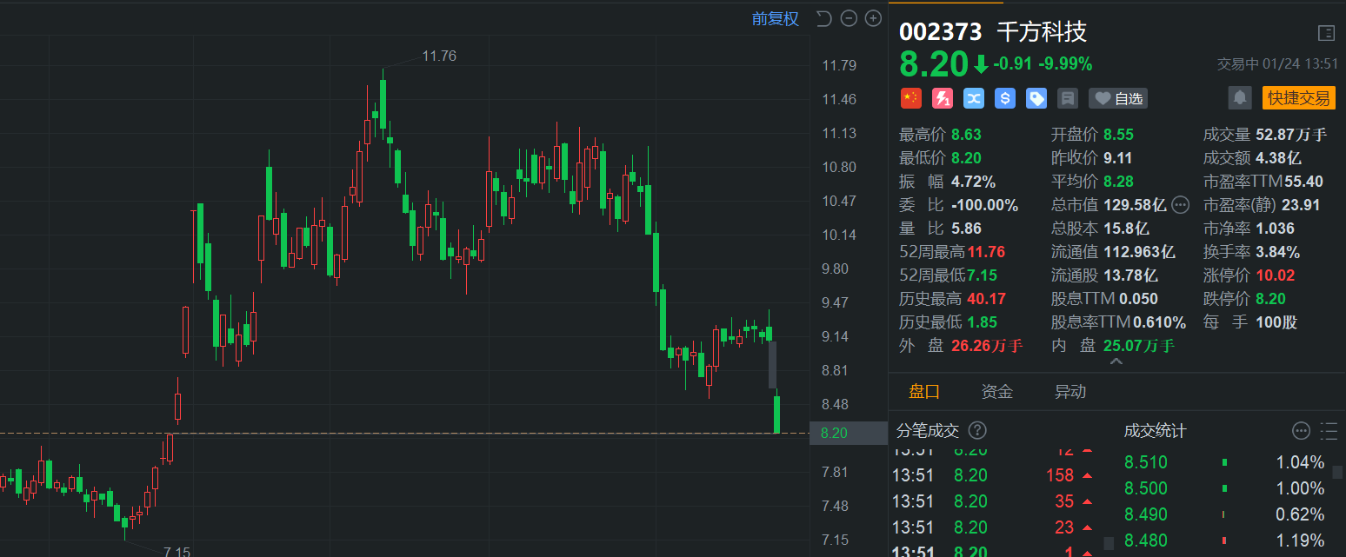Click the stock code 002373
The height and width of the screenshot is (557, 1346).
(940, 32)
